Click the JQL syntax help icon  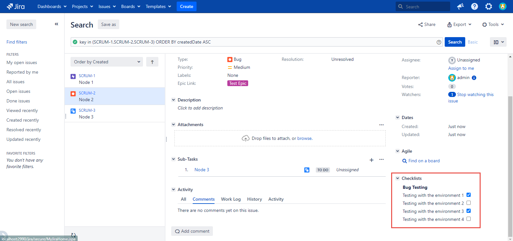coord(439,42)
